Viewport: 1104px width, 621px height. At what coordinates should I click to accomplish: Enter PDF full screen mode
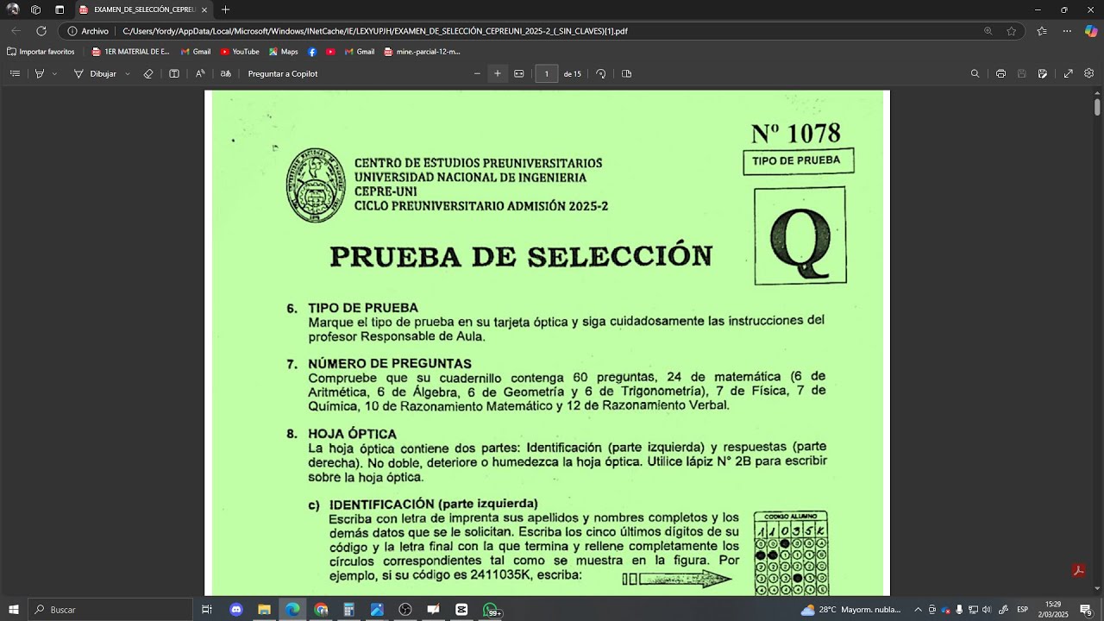[x=1069, y=73]
